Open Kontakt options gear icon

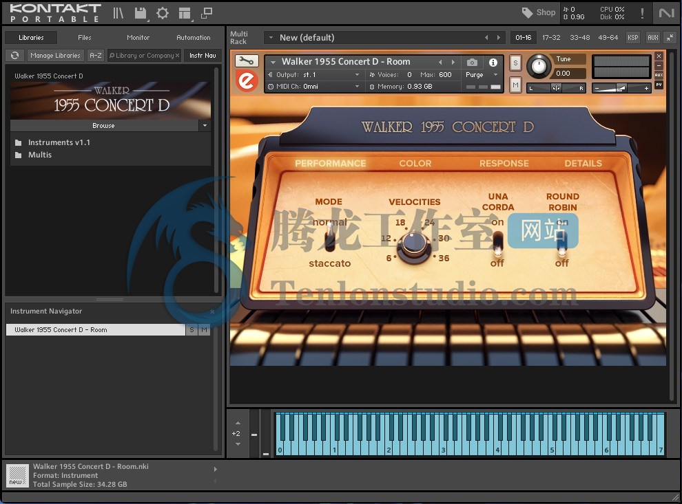[x=163, y=13]
